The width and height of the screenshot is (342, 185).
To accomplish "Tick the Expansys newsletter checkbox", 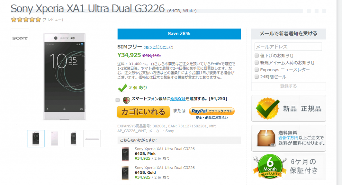I will pyautogui.click(x=257, y=70).
